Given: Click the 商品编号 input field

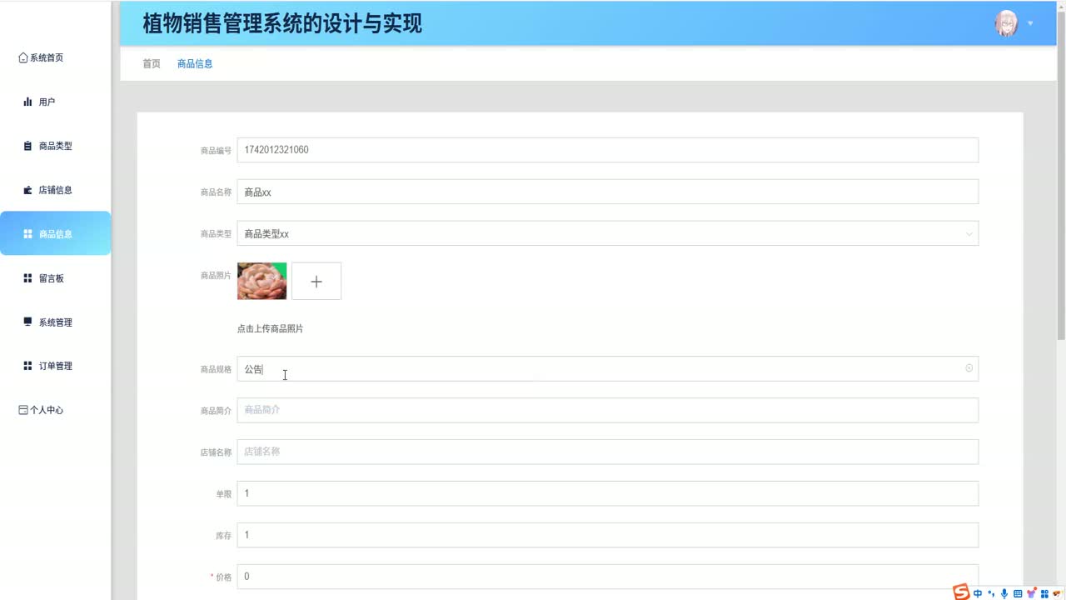Looking at the screenshot, I should pos(608,150).
